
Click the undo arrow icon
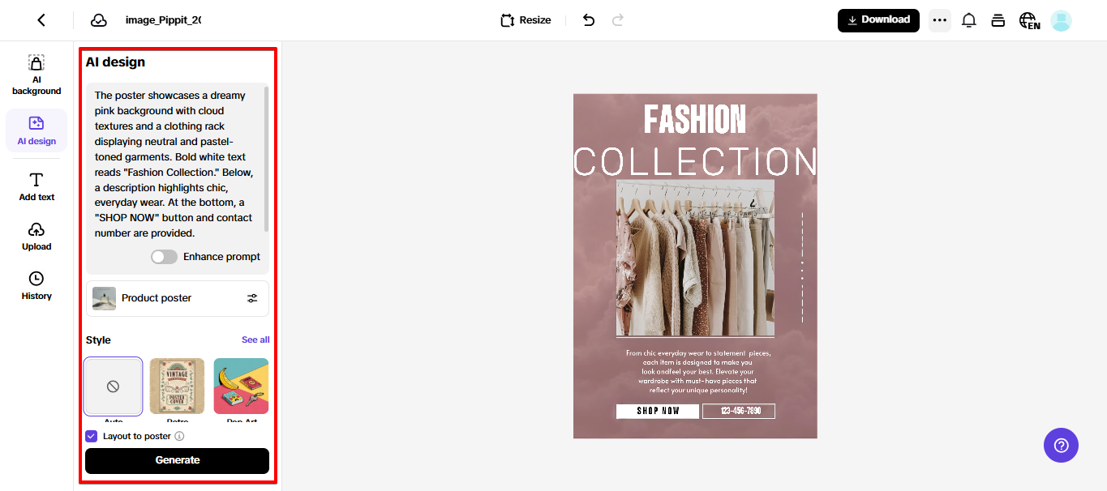[589, 20]
